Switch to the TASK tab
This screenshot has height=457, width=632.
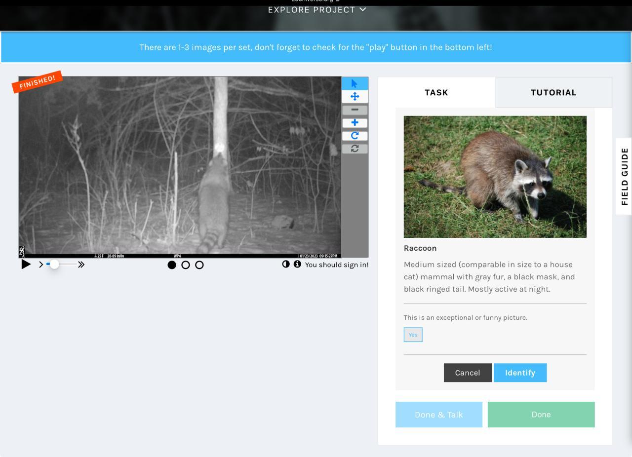pyautogui.click(x=436, y=92)
